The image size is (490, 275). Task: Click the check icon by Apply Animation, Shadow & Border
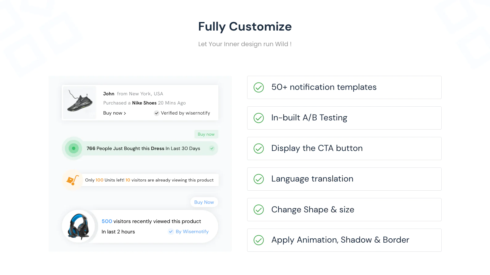click(x=259, y=240)
